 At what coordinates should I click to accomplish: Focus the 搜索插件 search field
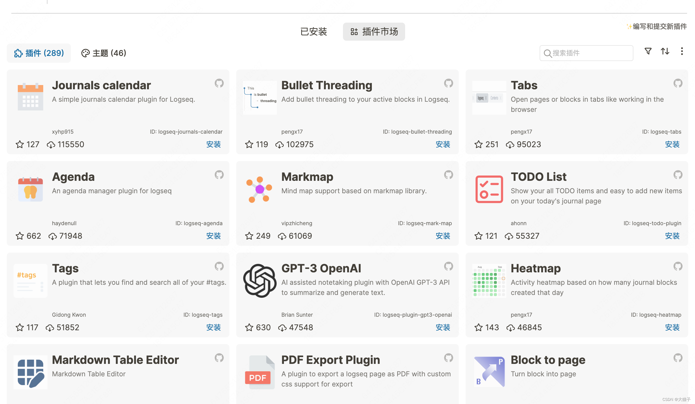(586, 53)
